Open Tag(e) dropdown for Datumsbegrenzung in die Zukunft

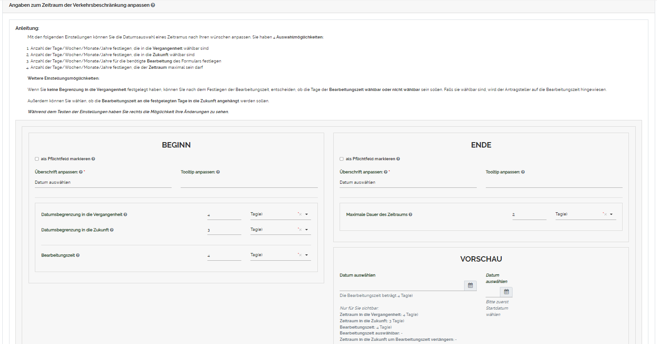(x=306, y=229)
